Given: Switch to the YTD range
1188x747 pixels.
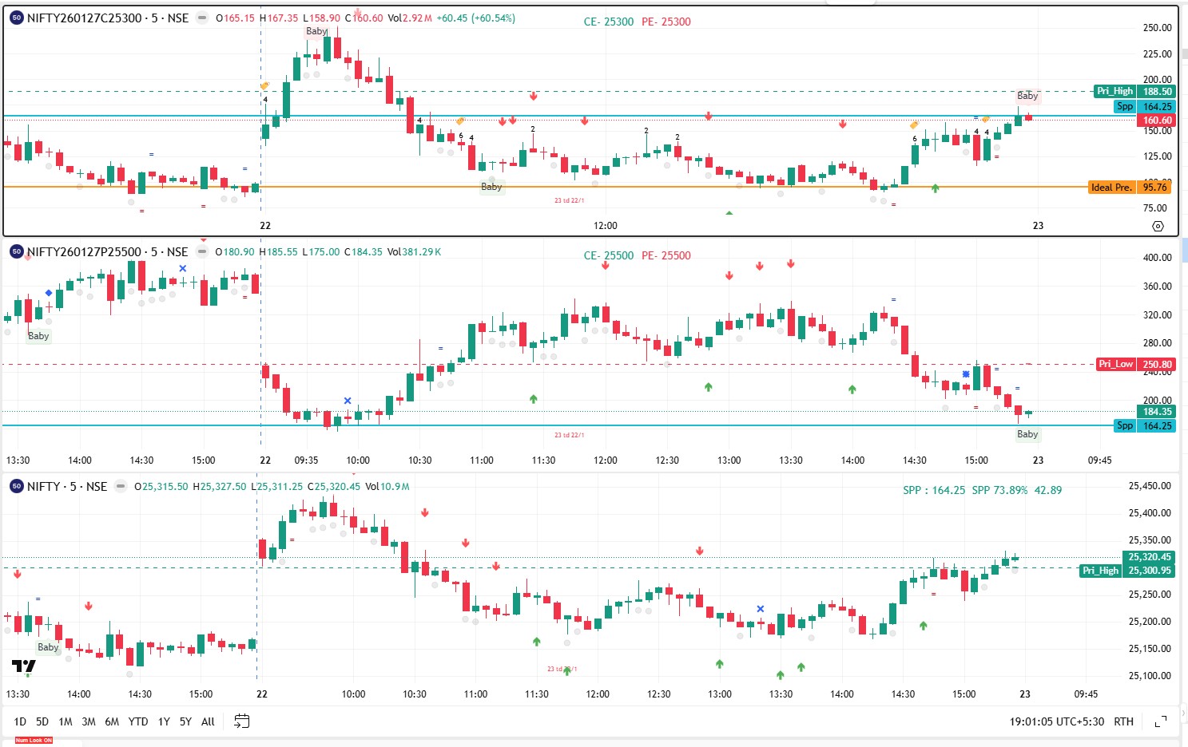Looking at the screenshot, I should coord(137,721).
